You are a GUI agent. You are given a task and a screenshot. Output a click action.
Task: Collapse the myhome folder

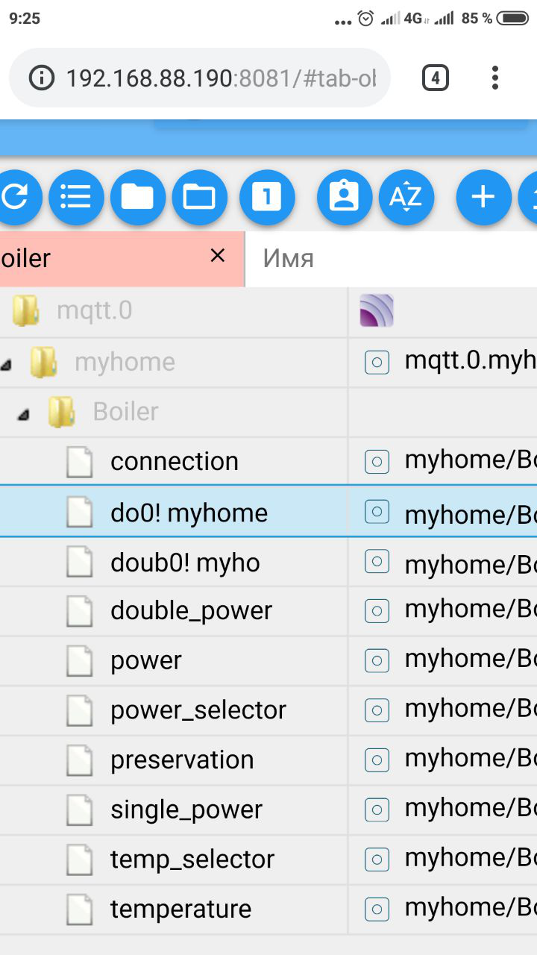7,362
